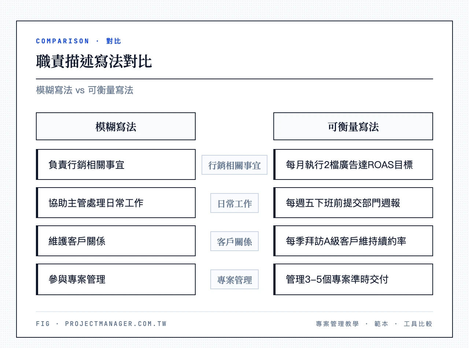Select the 模糊寫法 column header box
Image resolution: width=469 pixels, height=348 pixels.
116,126
